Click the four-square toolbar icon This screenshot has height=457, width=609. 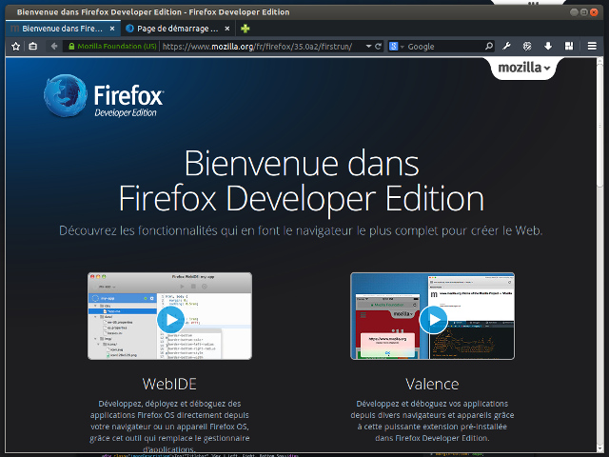coord(569,47)
